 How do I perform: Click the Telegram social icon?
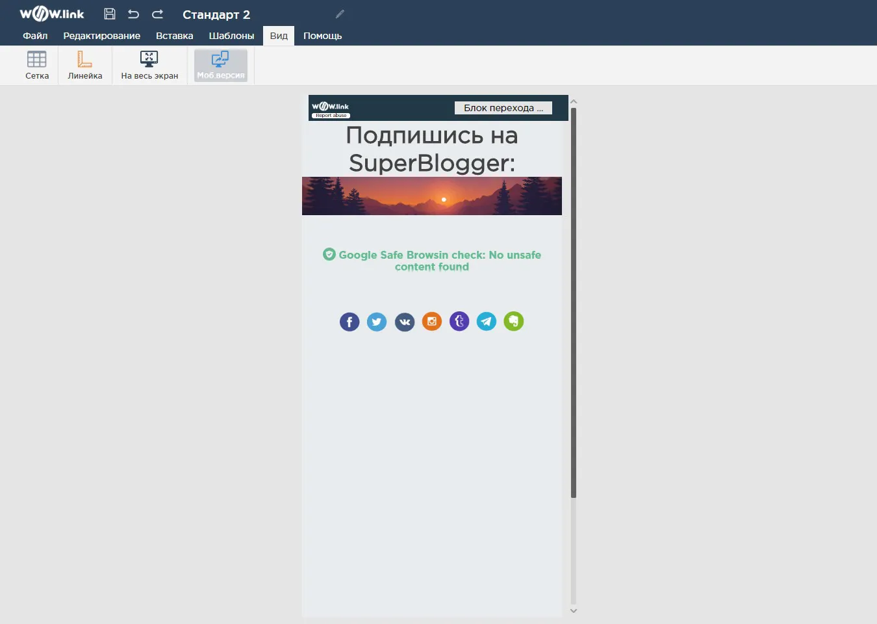pyautogui.click(x=487, y=321)
